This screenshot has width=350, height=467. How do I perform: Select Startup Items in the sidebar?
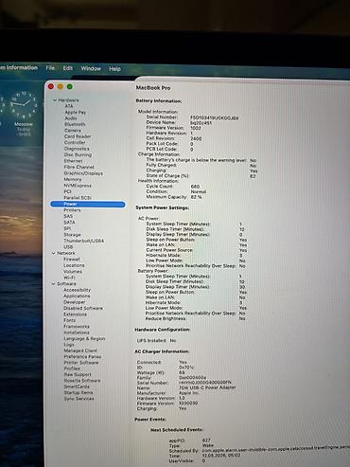[79, 392]
